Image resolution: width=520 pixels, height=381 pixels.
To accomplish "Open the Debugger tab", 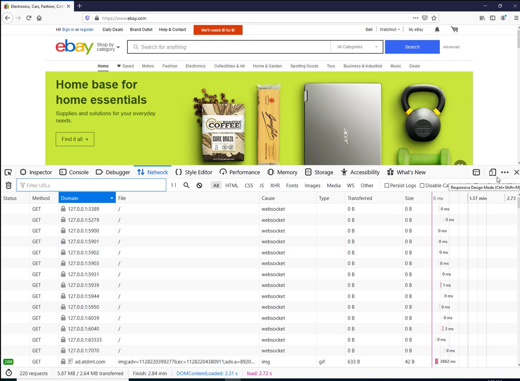I will click(x=113, y=172).
